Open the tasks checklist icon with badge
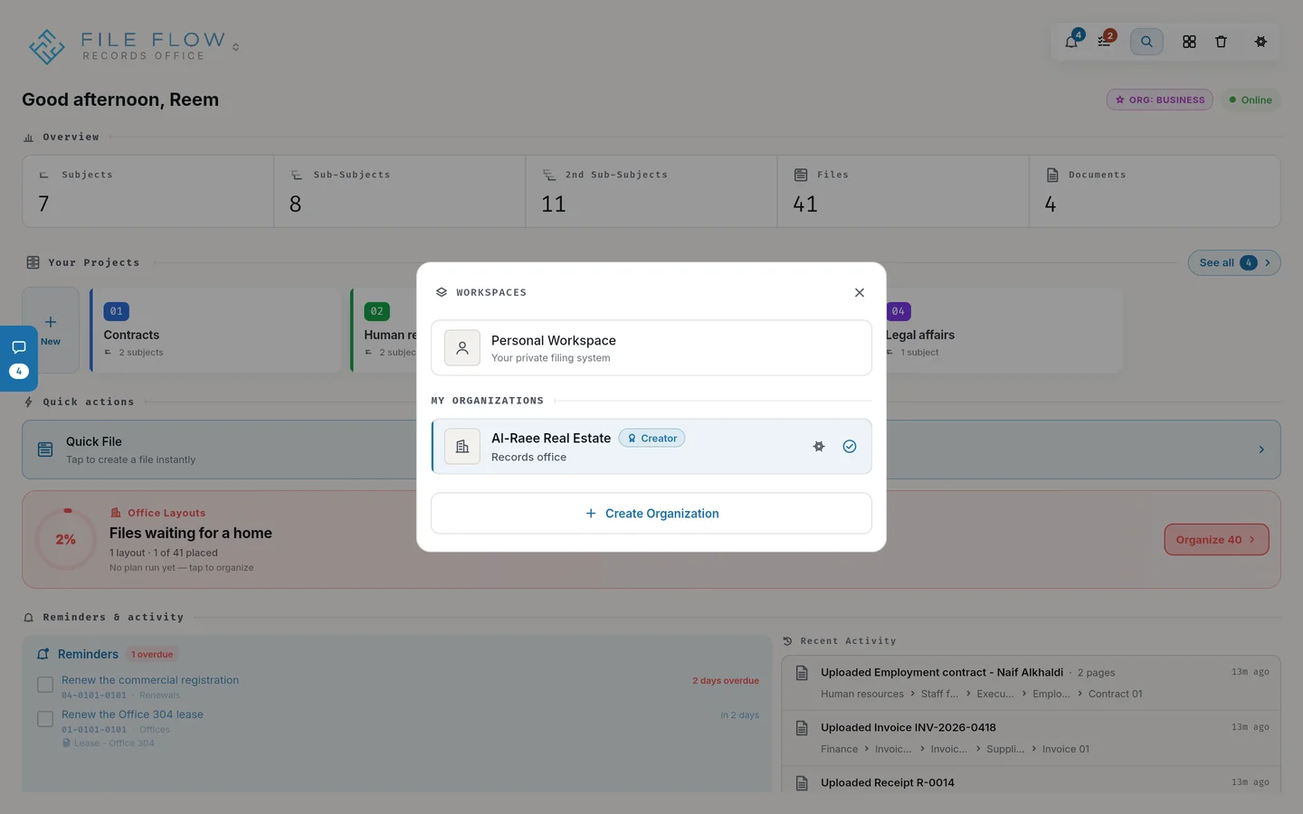This screenshot has height=814, width=1303. (x=1104, y=42)
